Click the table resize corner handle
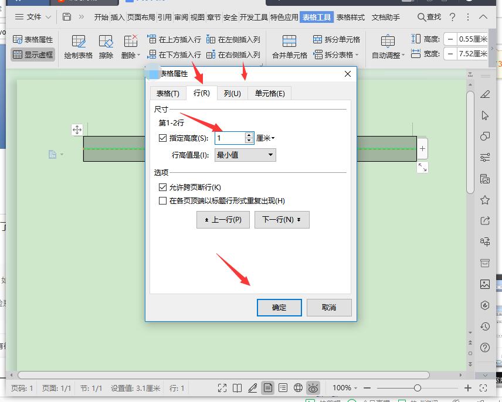502x402 pixels. coord(422,167)
